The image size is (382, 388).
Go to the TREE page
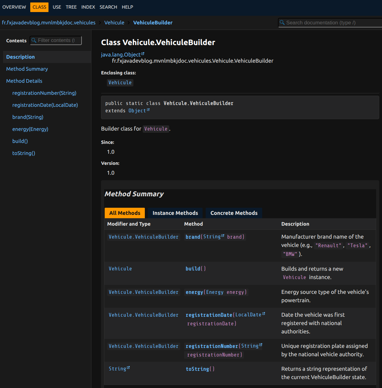(71, 7)
